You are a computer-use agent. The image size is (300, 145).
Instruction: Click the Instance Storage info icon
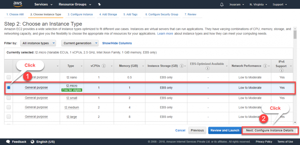tap(182, 66)
